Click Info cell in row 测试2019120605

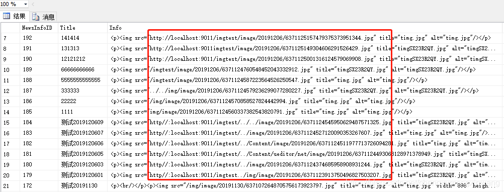pyautogui.click(x=305, y=154)
